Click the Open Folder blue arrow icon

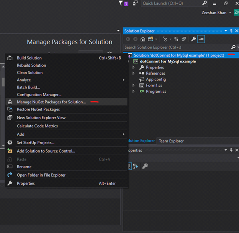click(10, 175)
